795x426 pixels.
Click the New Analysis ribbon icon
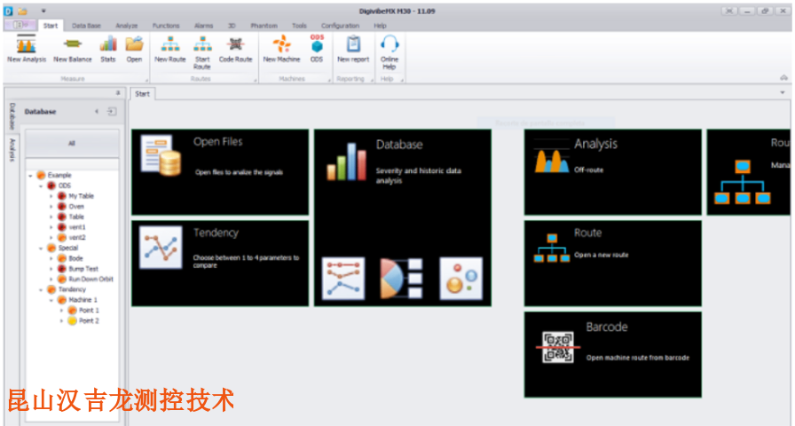(x=27, y=48)
